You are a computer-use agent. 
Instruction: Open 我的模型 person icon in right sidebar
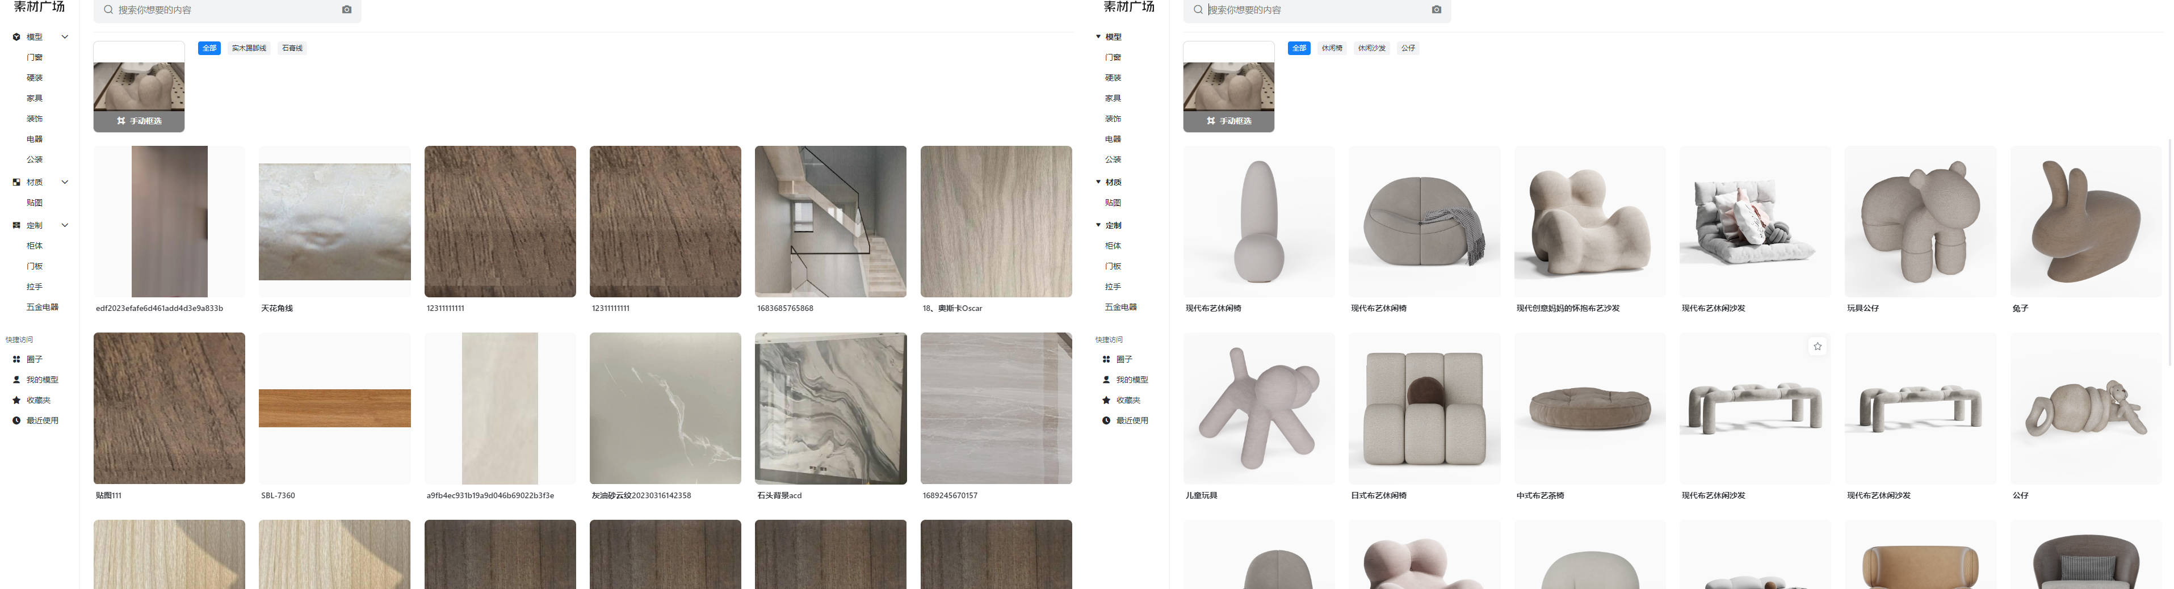pos(1106,380)
